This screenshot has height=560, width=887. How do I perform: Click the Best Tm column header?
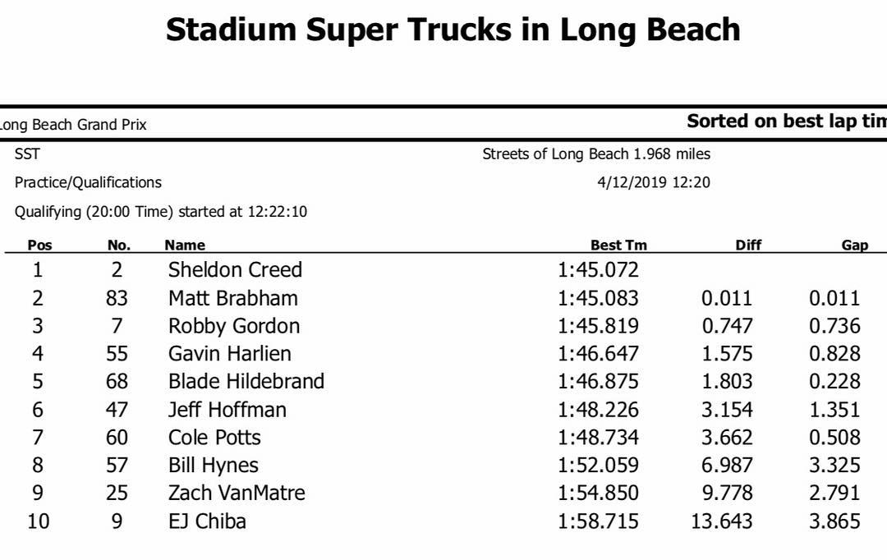point(618,245)
